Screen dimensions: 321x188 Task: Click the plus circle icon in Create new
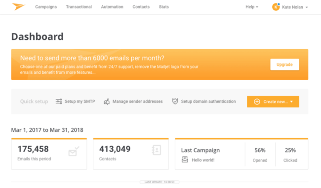(257, 101)
